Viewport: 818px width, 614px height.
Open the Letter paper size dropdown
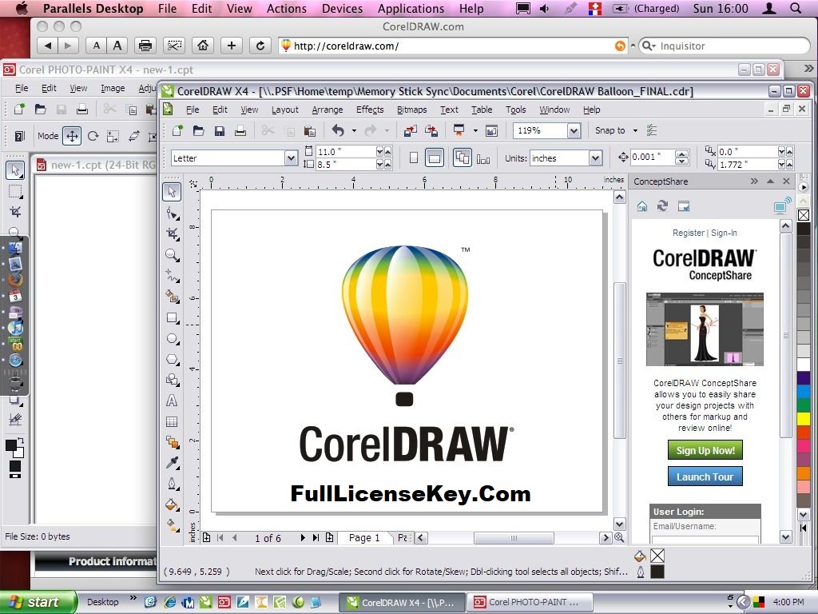coord(292,157)
